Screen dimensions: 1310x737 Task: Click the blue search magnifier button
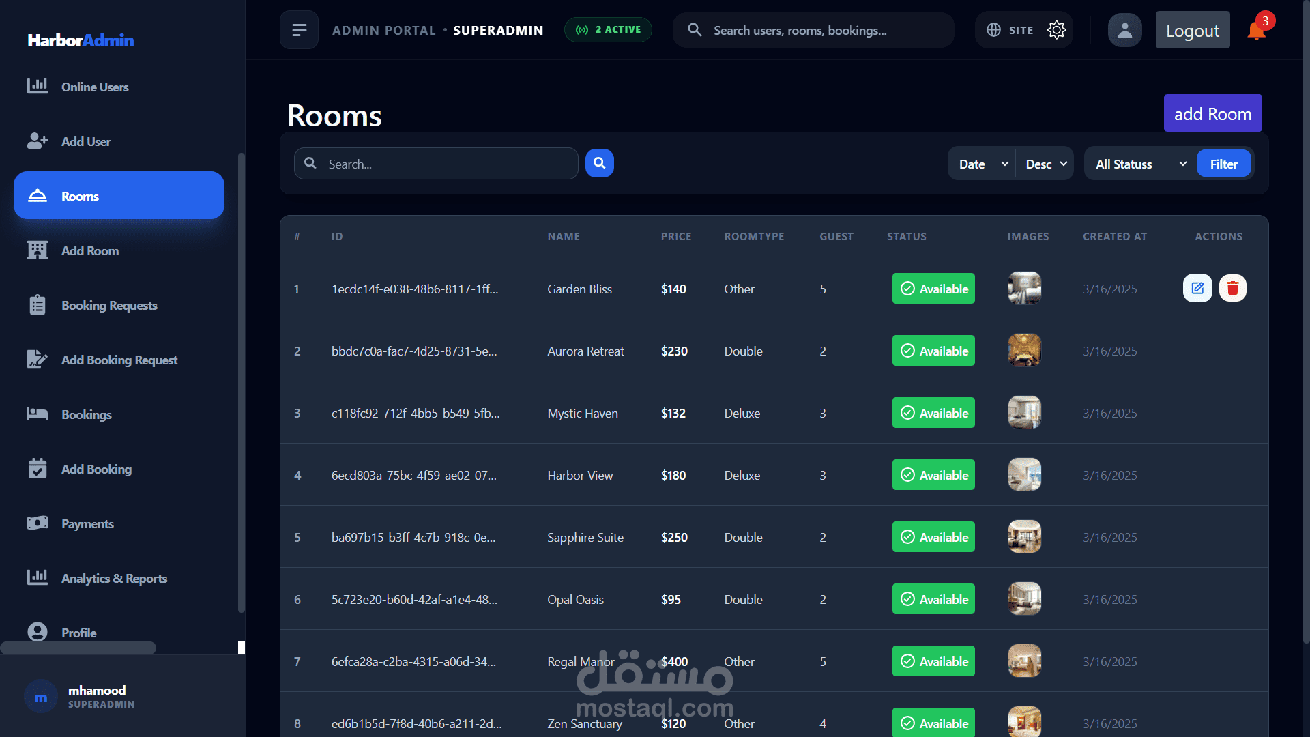click(x=599, y=163)
